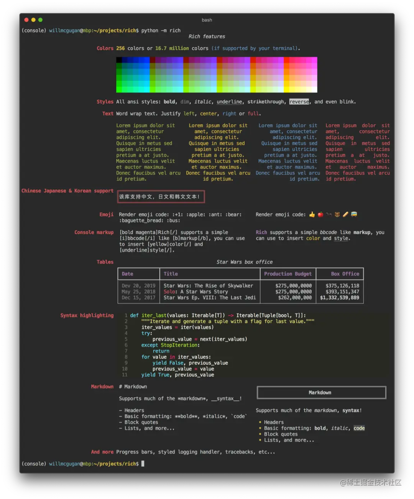Click the 'Text' section label
414x499 pixels.
click(x=108, y=114)
